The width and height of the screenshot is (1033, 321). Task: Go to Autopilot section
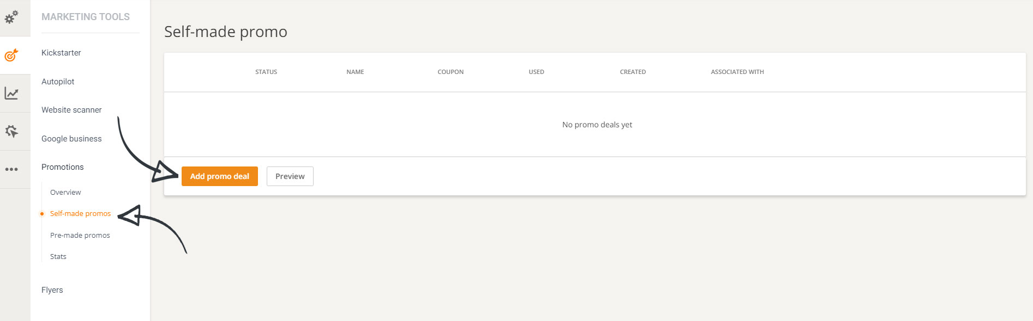tap(58, 82)
